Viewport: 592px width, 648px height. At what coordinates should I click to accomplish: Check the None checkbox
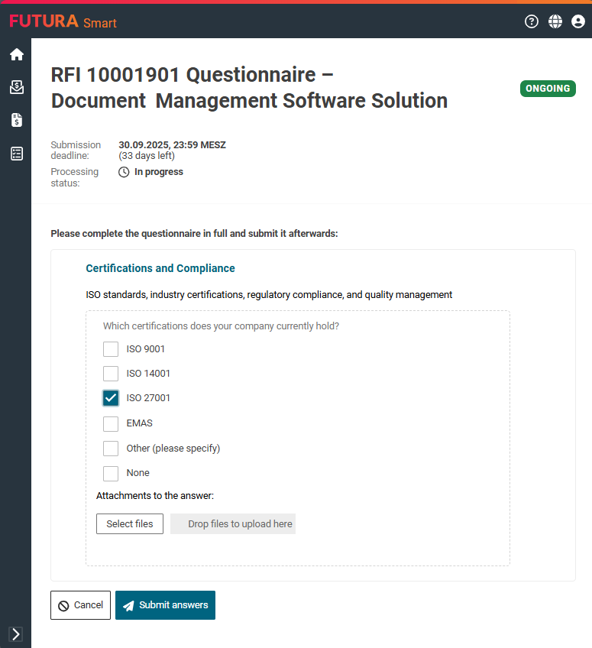point(111,473)
